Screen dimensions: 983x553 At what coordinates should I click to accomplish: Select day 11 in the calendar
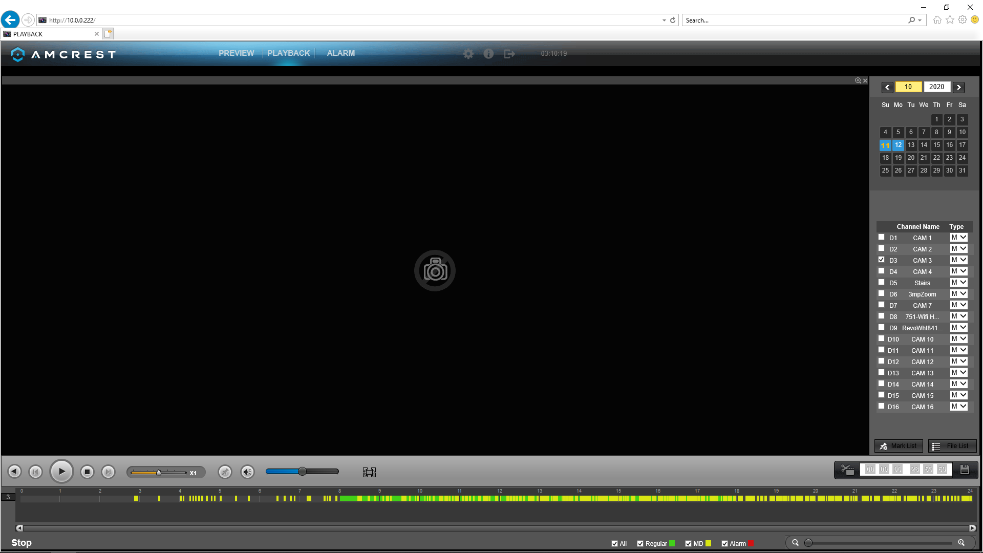(885, 145)
